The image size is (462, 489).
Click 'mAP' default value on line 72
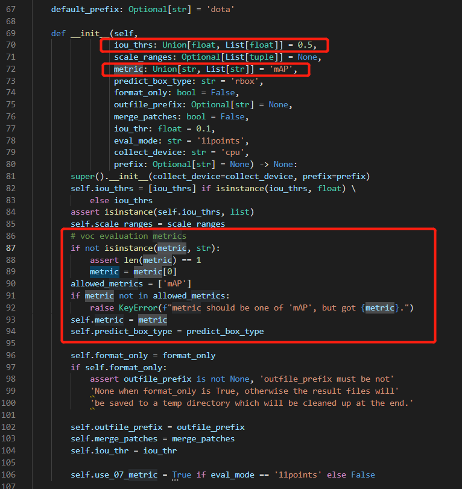tap(280, 69)
